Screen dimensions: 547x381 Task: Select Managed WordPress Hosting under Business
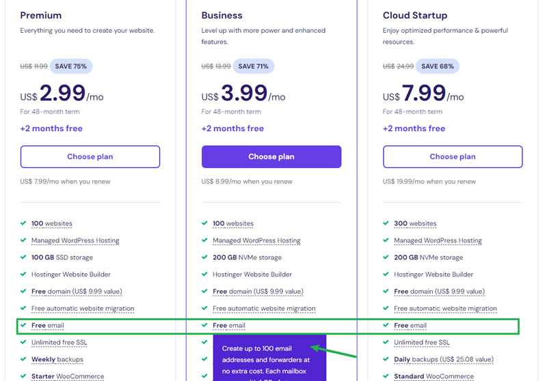(x=256, y=240)
